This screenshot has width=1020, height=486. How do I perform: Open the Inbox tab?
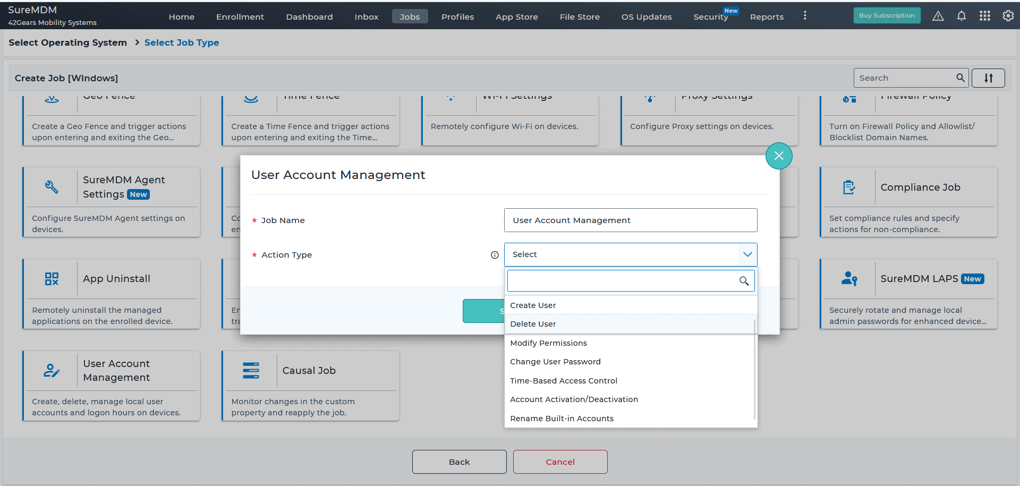click(x=367, y=16)
